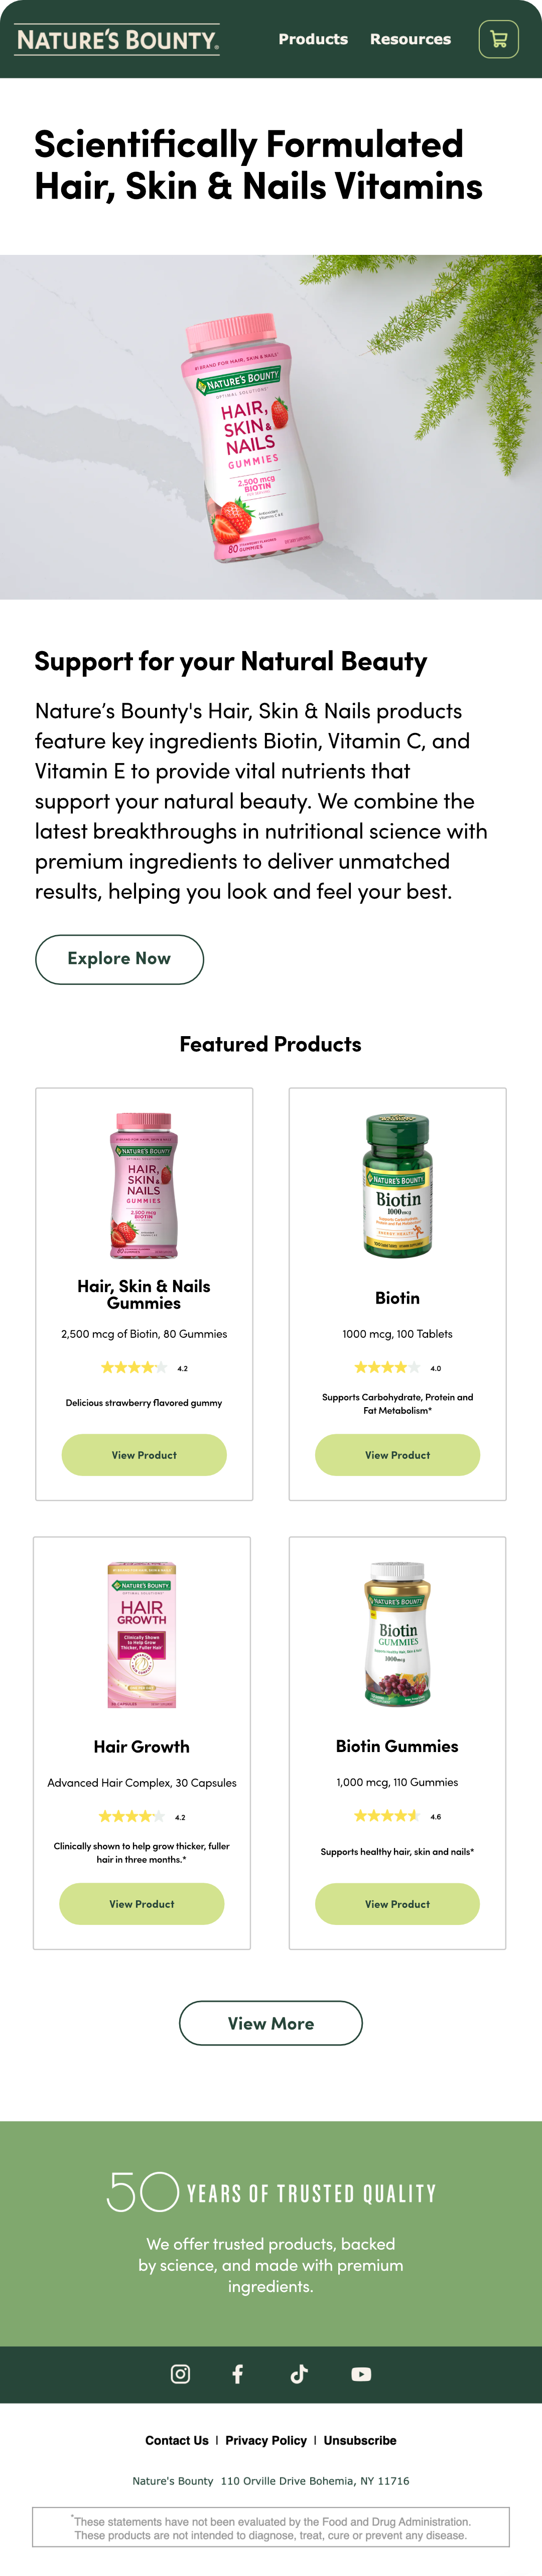The height and width of the screenshot is (2576, 542).
Task: Open the TikTok icon in footer
Action: point(299,2373)
